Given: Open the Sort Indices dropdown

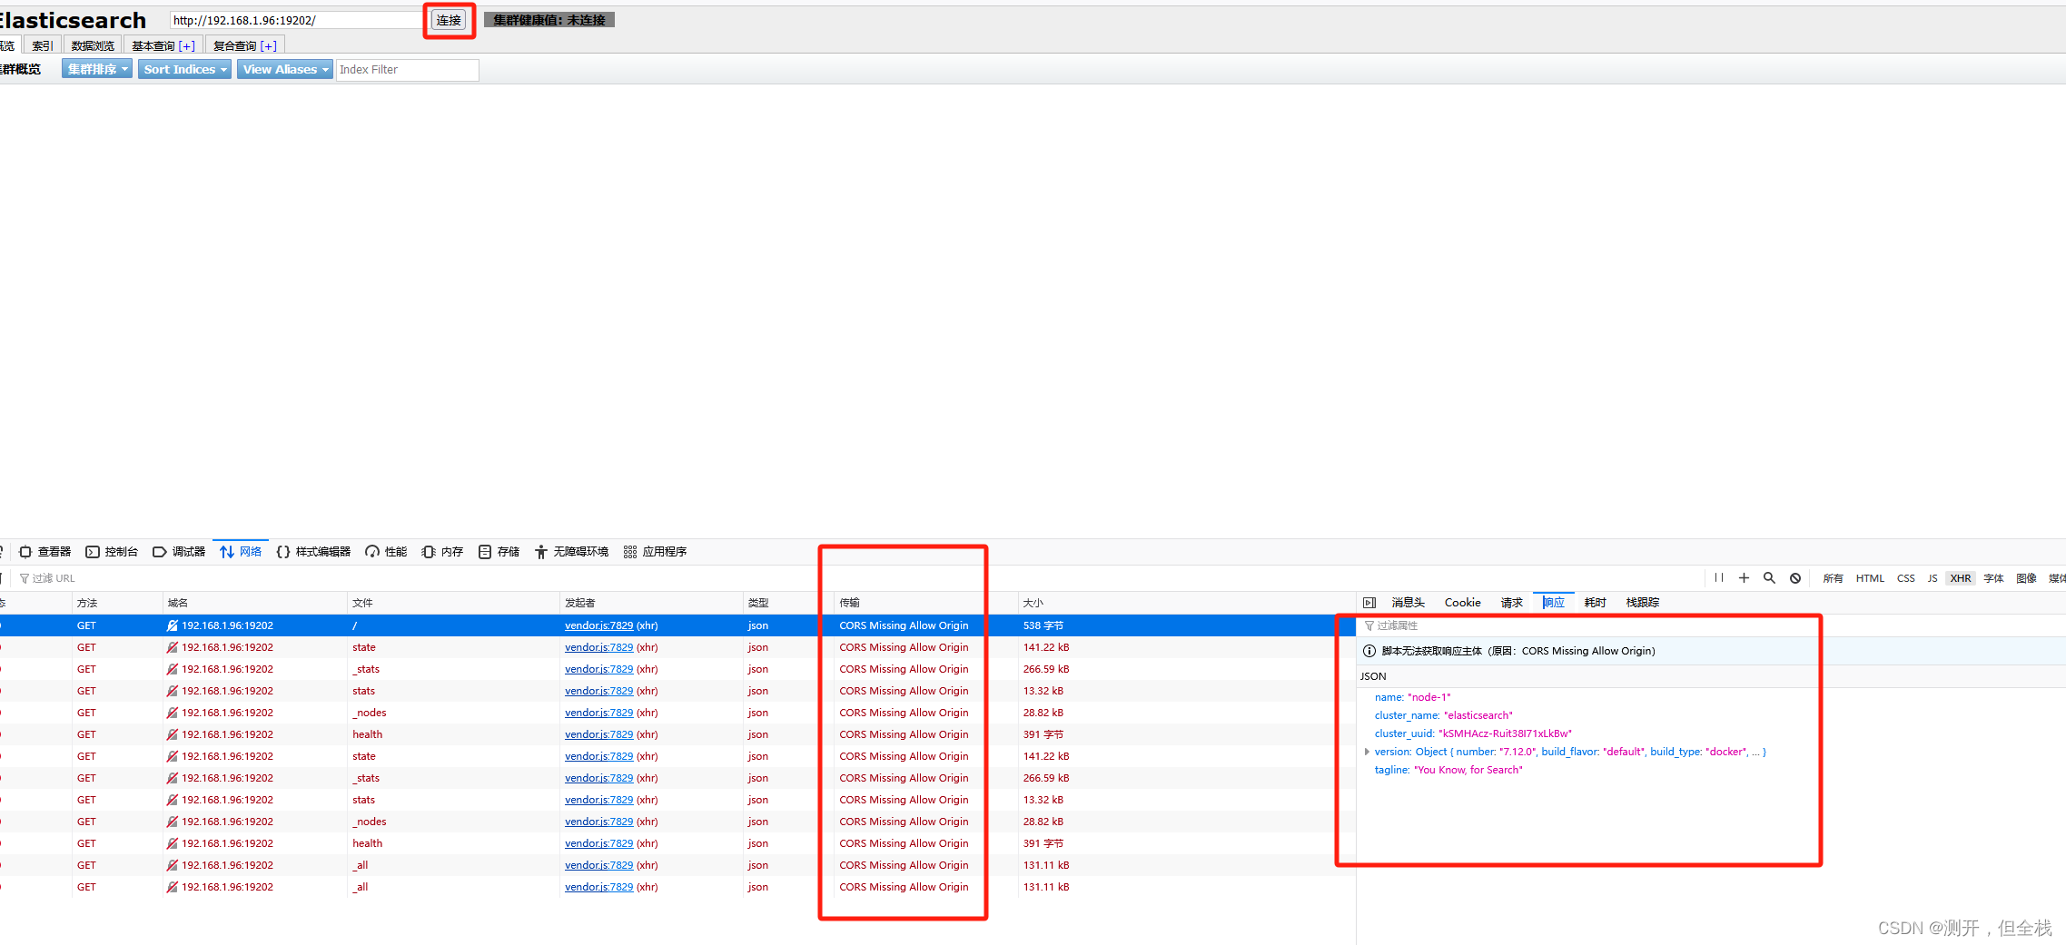Looking at the screenshot, I should pyautogui.click(x=183, y=68).
